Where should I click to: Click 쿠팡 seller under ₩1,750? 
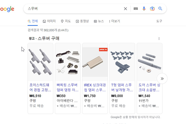pyautogui.click(x=87, y=101)
